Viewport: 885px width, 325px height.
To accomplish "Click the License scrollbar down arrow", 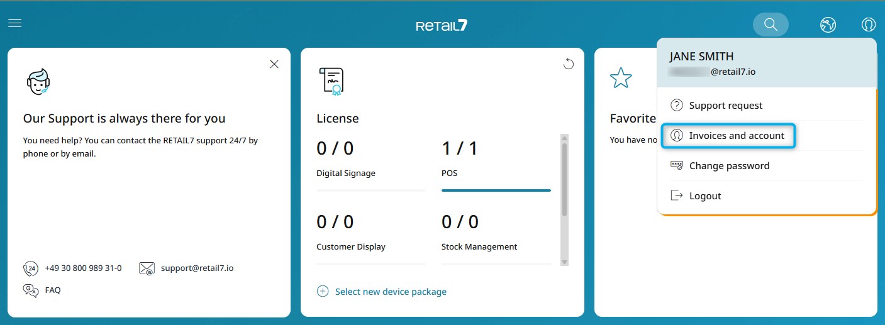I will click(x=564, y=262).
